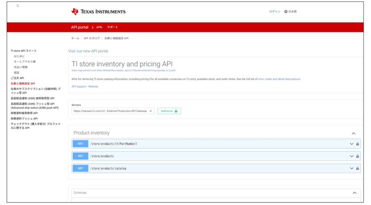
Task: Select 認証 in sidebar
Action: (16, 73)
